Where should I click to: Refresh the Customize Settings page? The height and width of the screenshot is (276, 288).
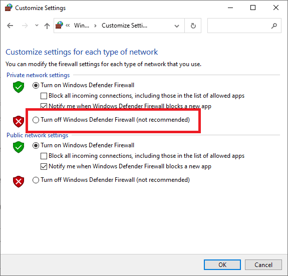click(x=193, y=26)
